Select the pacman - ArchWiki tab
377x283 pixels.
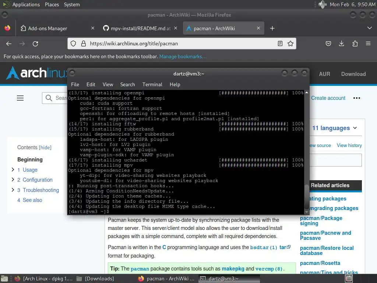(x=223, y=28)
